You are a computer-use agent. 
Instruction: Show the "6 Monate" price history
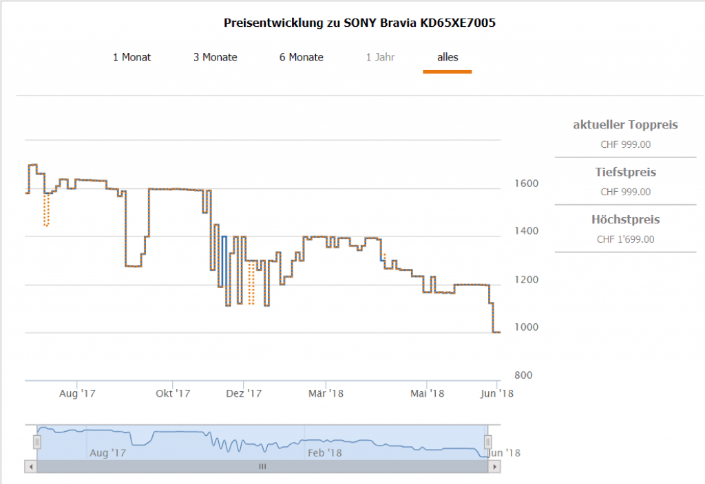pyautogui.click(x=301, y=57)
